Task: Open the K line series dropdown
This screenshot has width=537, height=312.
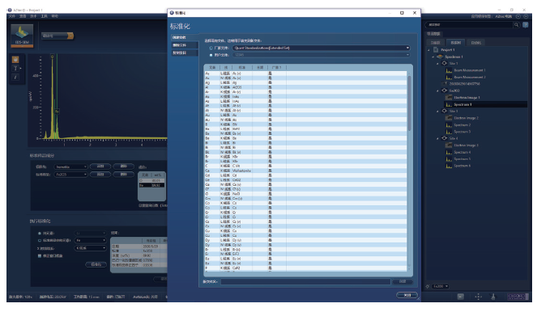Action: (x=91, y=248)
